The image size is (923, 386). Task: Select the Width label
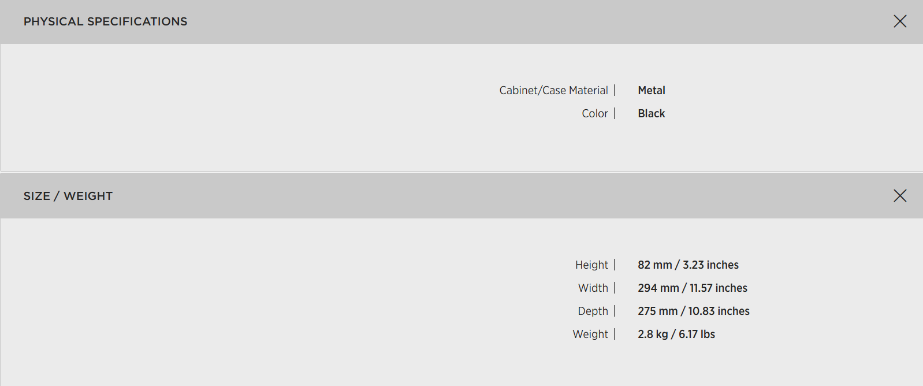(593, 288)
